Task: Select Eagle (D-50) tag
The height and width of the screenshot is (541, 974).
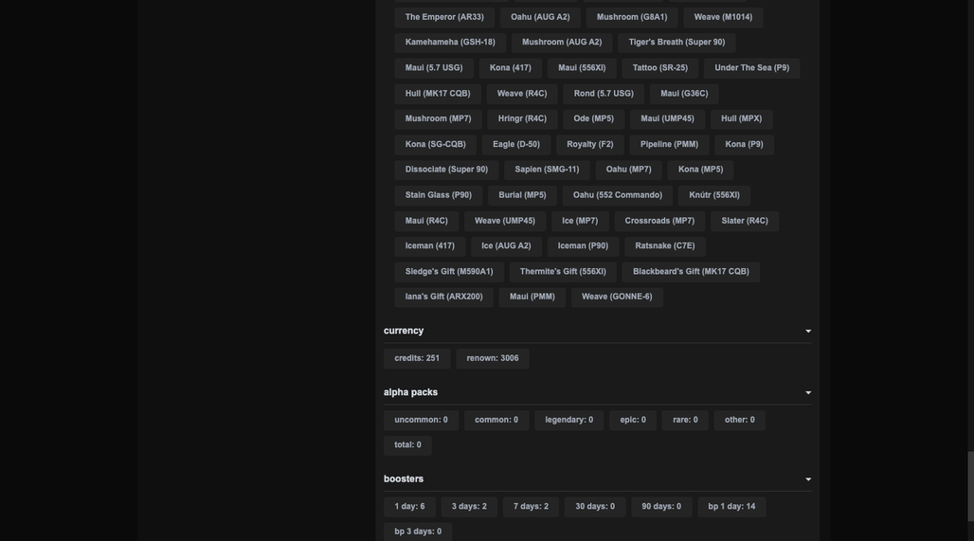Action: 516,144
